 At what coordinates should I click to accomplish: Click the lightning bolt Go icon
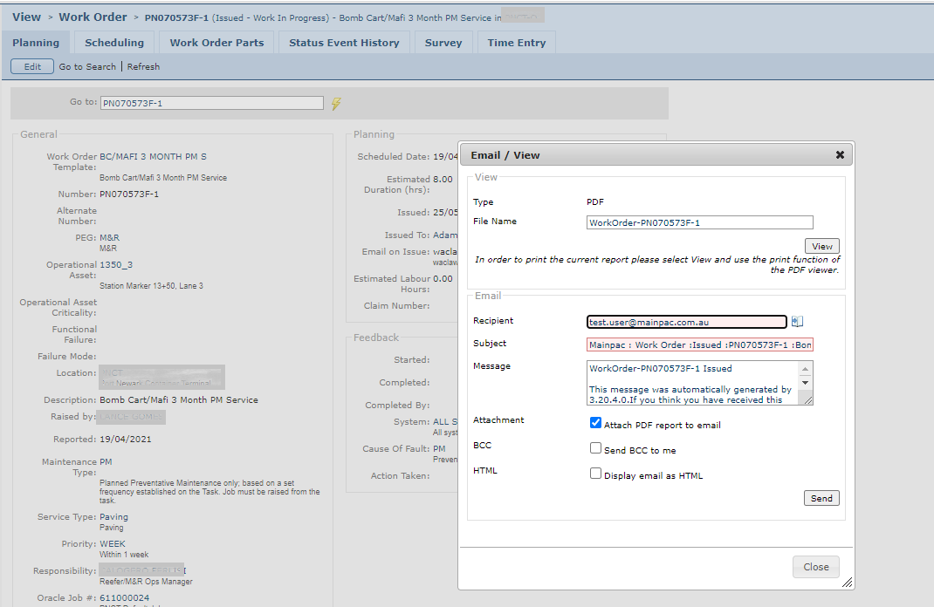point(336,104)
